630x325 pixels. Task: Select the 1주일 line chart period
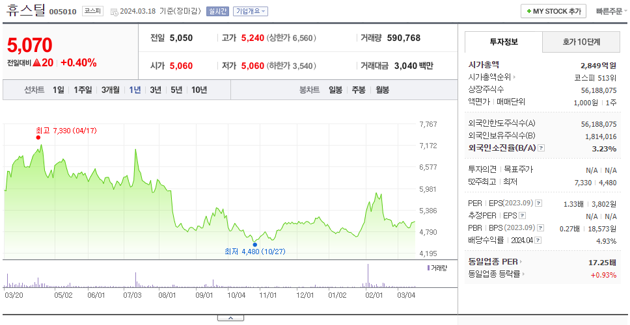point(83,90)
